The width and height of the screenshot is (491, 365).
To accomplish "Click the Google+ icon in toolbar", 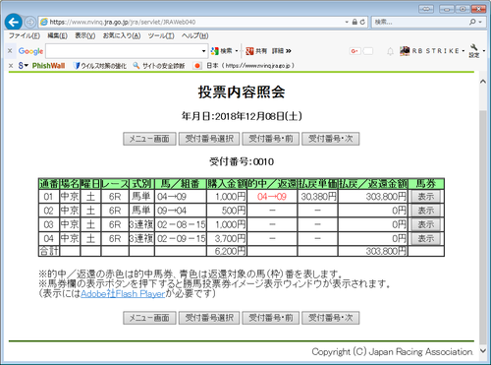I will 355,51.
